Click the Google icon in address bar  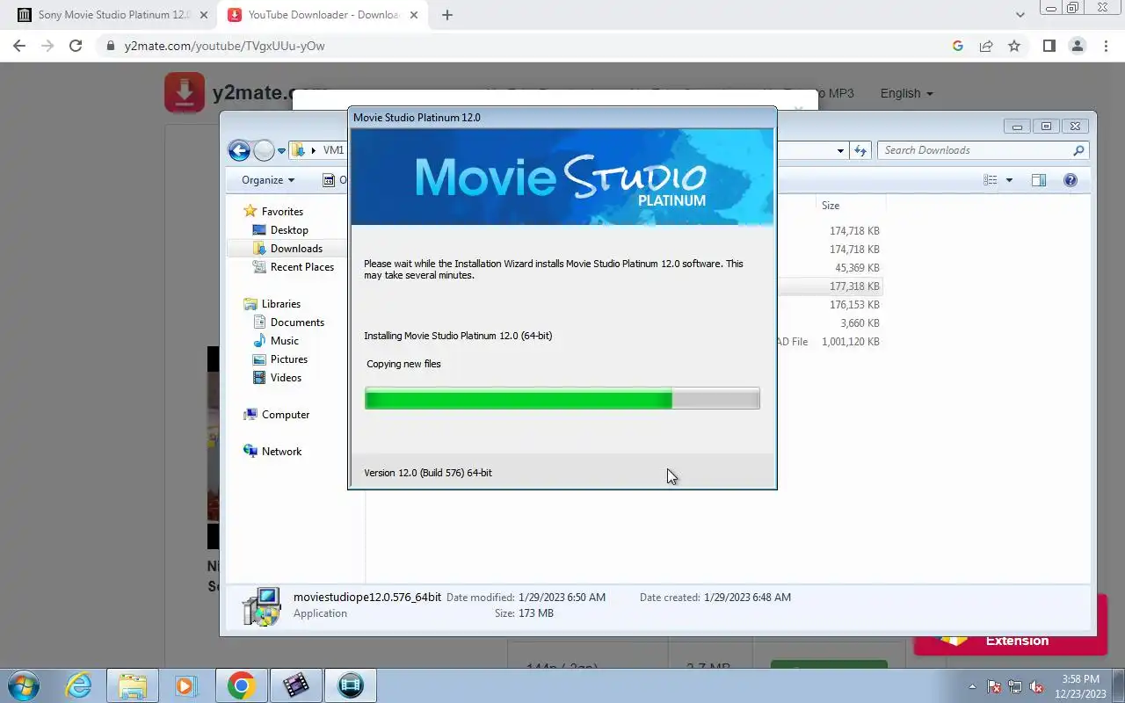958,46
